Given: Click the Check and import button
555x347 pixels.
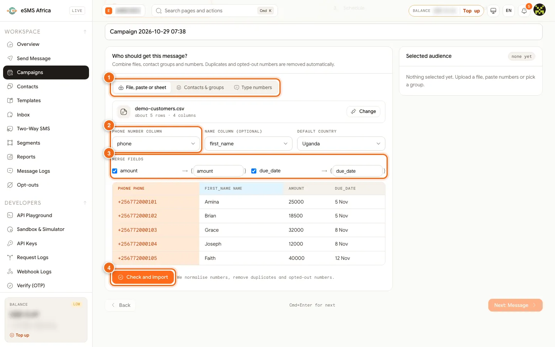Looking at the screenshot, I should [x=143, y=277].
